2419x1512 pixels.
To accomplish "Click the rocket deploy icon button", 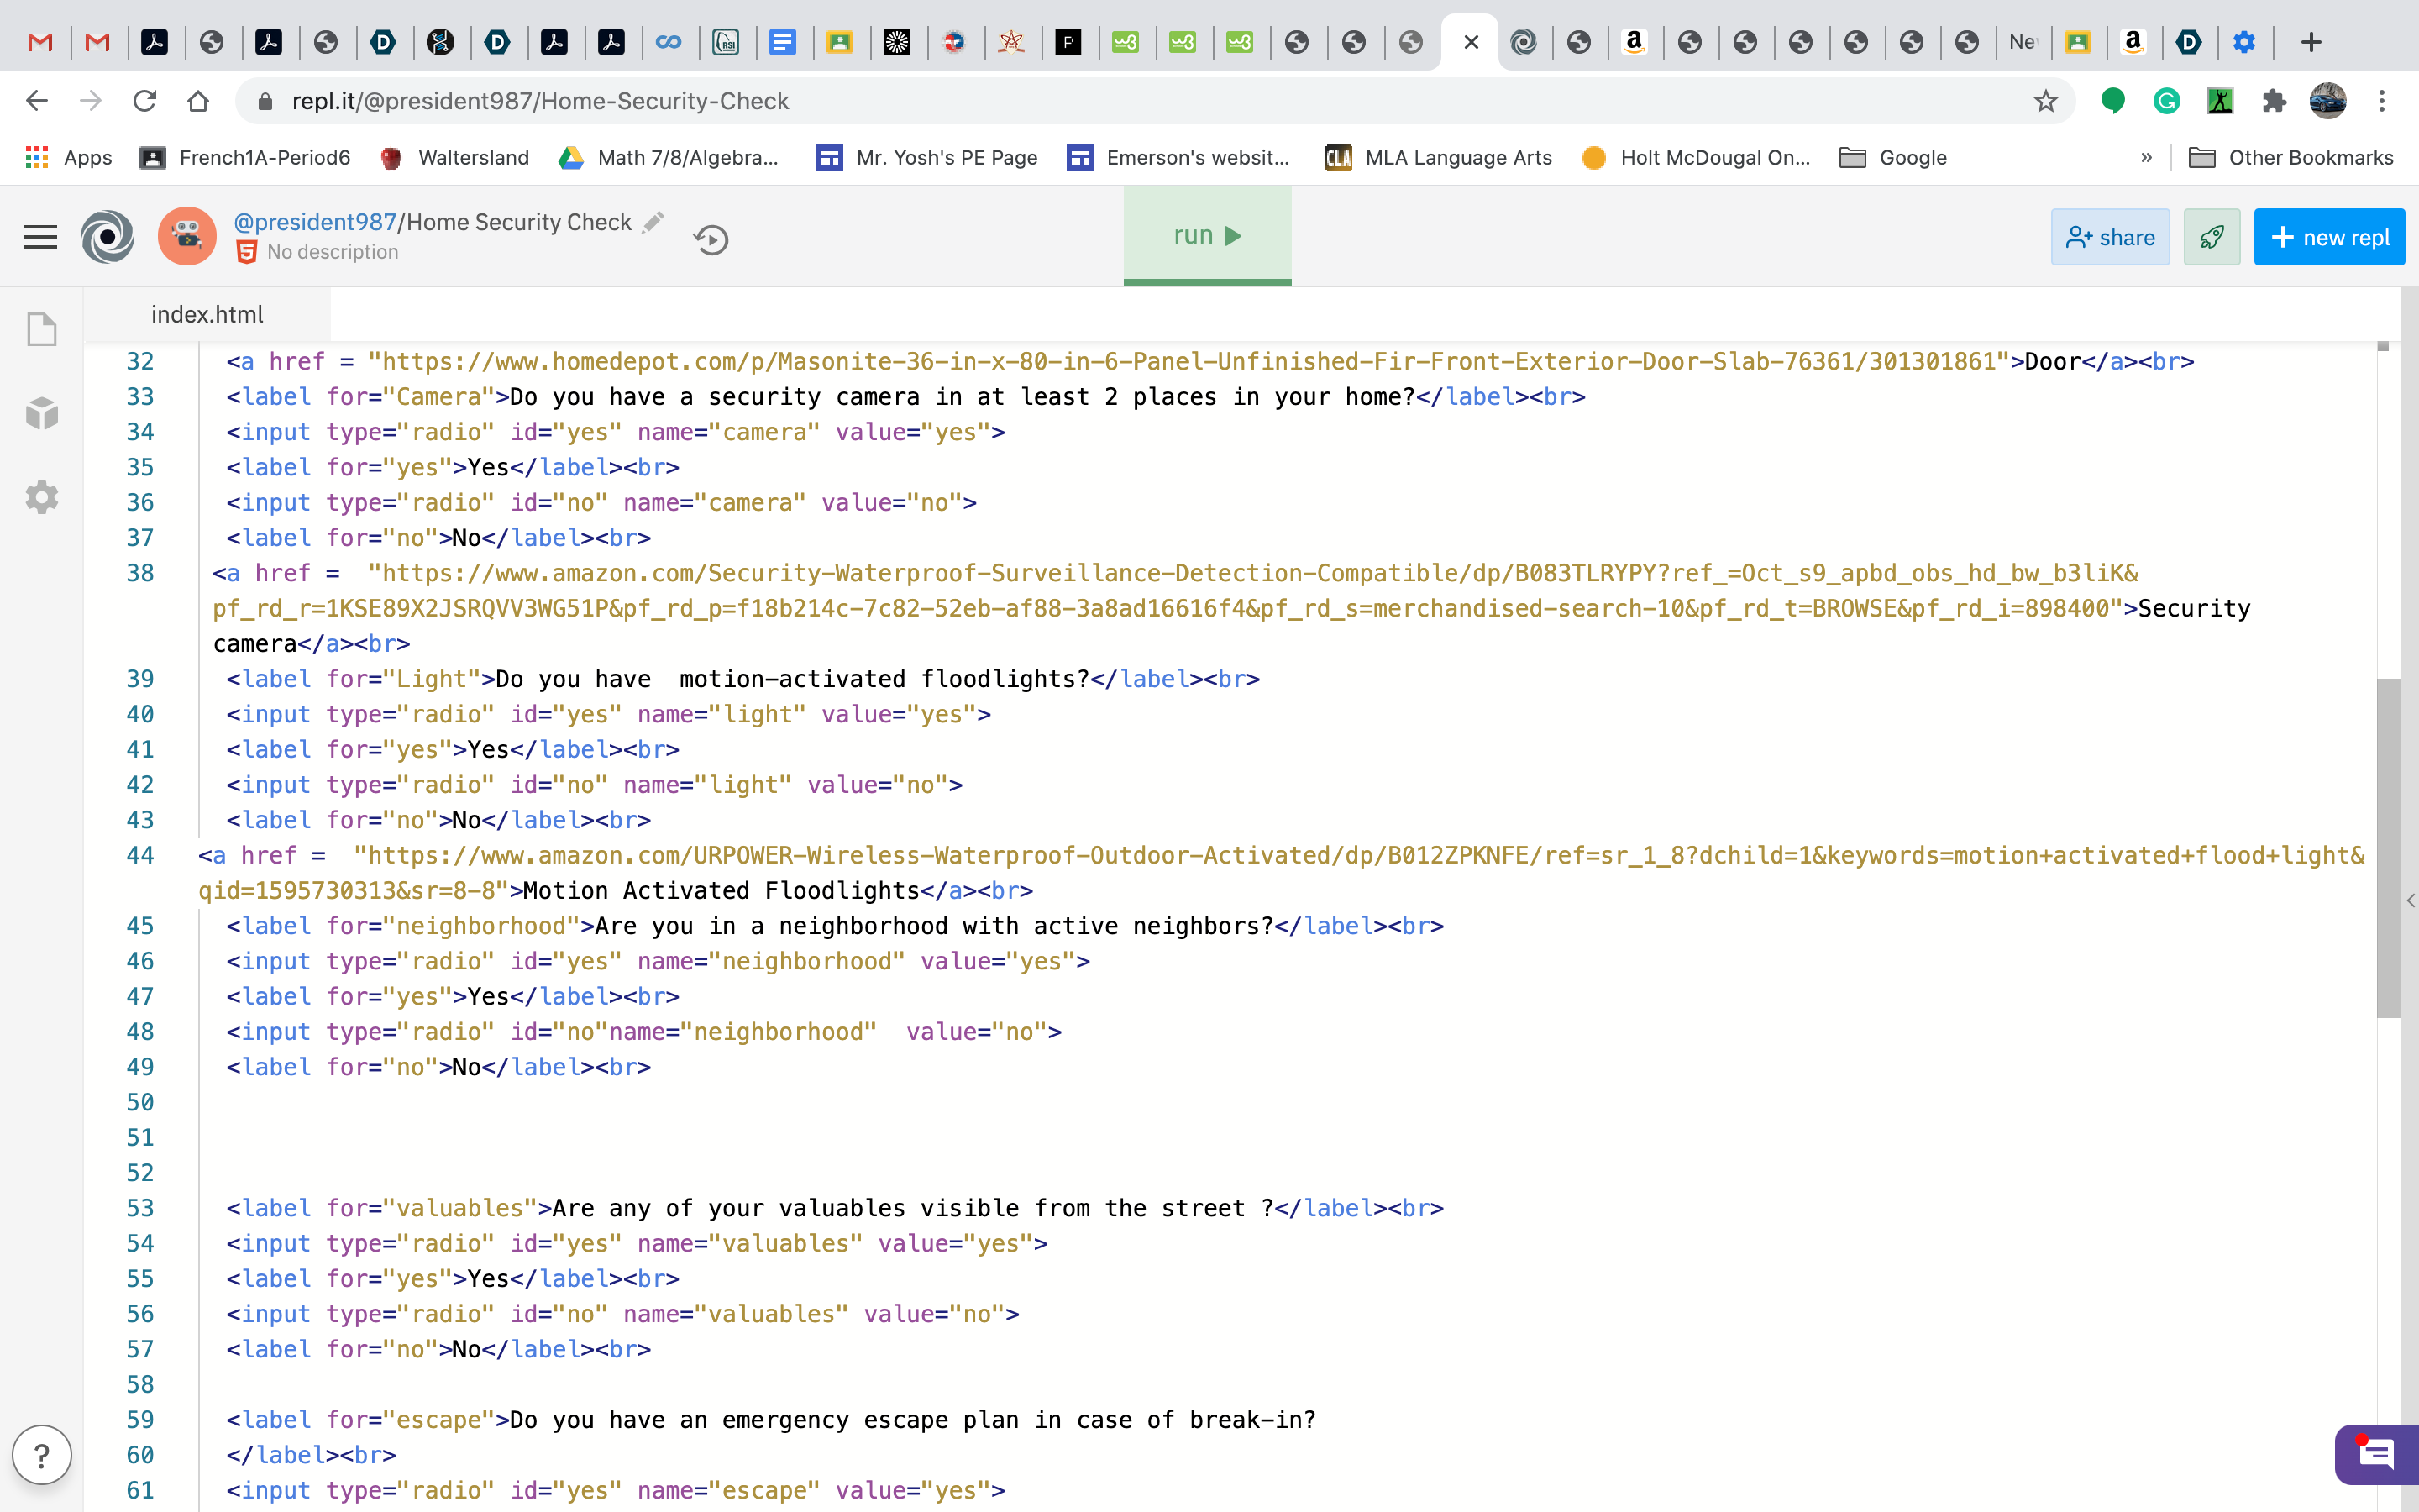I will click(2211, 237).
